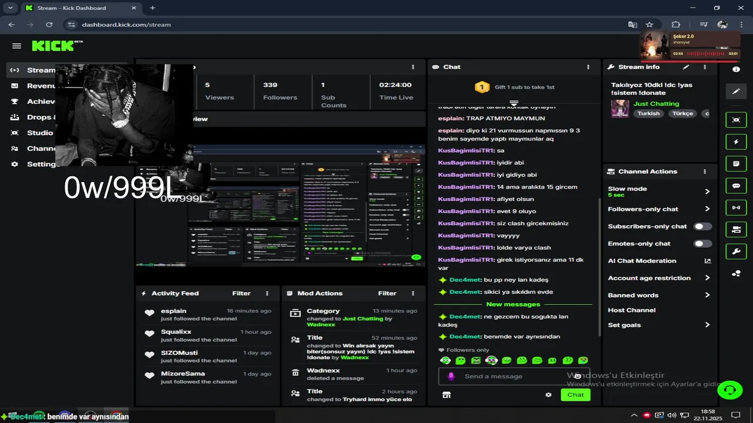Click the wrench icon in right toolbar
This screenshot has height=423, width=753.
[x=736, y=251]
